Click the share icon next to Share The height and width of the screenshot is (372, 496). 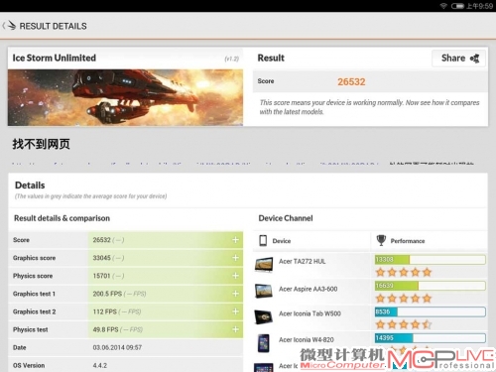[475, 59]
